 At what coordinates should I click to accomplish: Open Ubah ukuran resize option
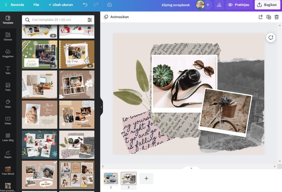[61, 5]
